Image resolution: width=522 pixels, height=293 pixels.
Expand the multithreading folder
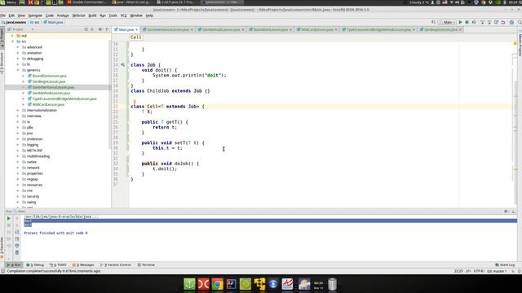(18, 156)
